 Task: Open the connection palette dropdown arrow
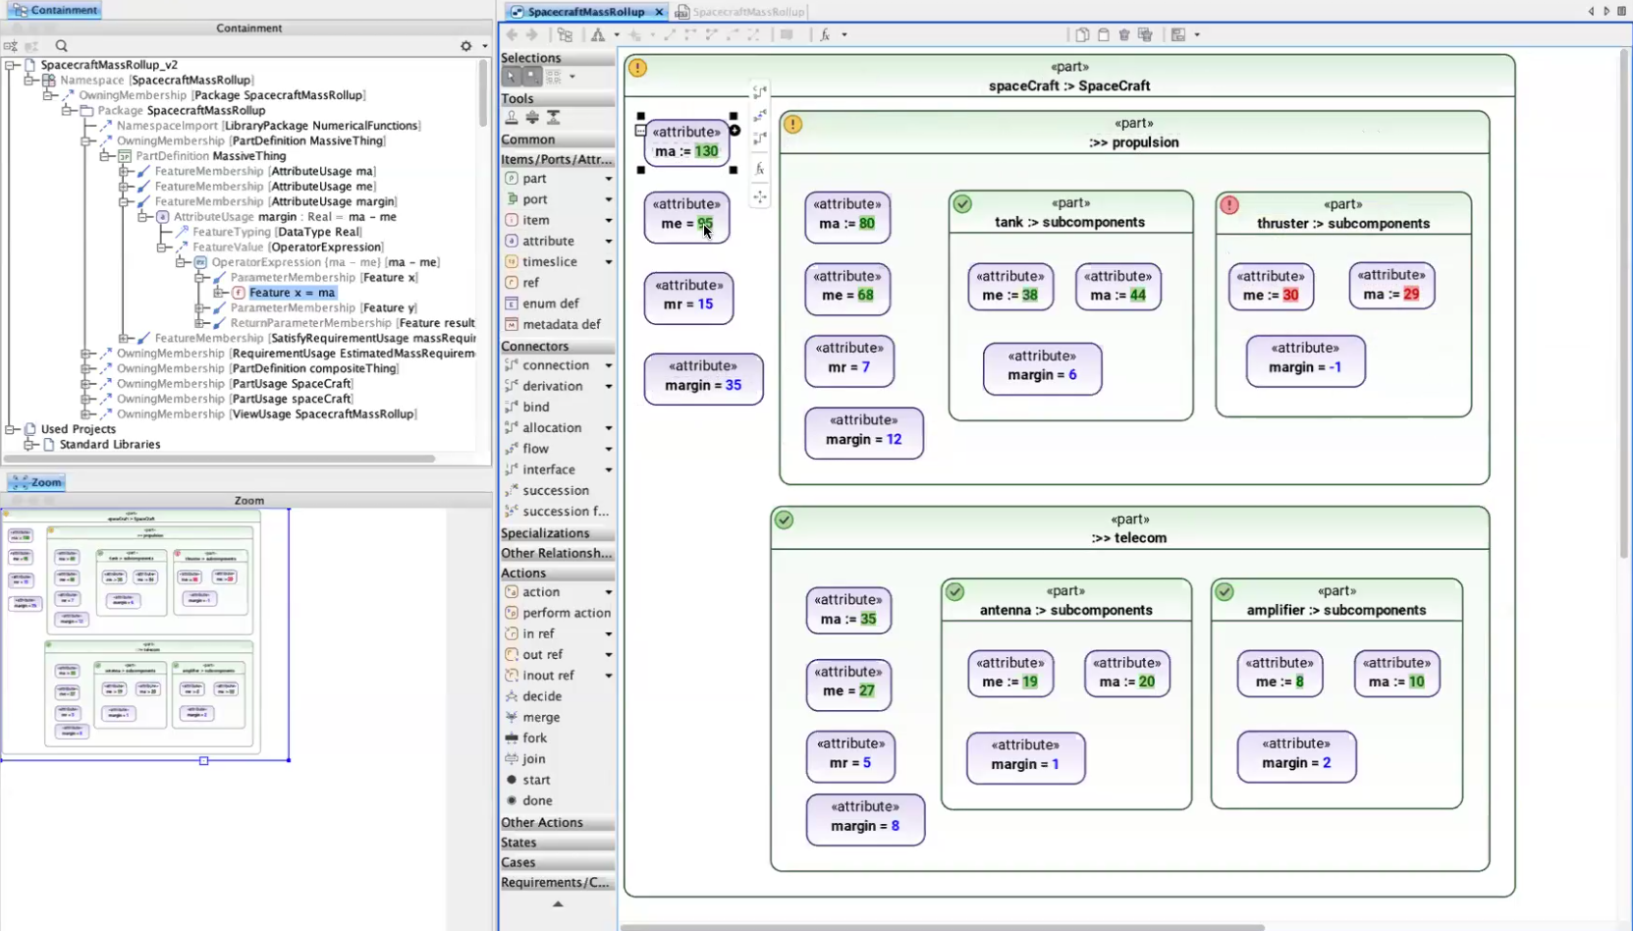608,365
